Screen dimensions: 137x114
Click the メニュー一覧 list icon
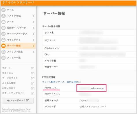pyautogui.click(x=3, y=58)
